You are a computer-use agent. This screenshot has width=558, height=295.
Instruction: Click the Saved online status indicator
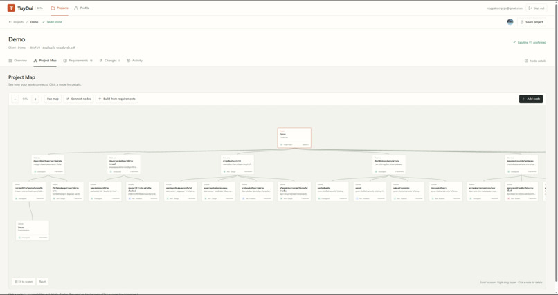(52, 22)
